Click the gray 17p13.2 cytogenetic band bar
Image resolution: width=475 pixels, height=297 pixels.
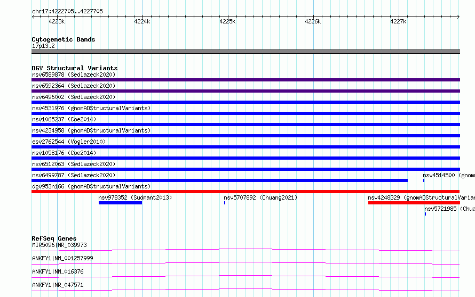click(x=246, y=52)
